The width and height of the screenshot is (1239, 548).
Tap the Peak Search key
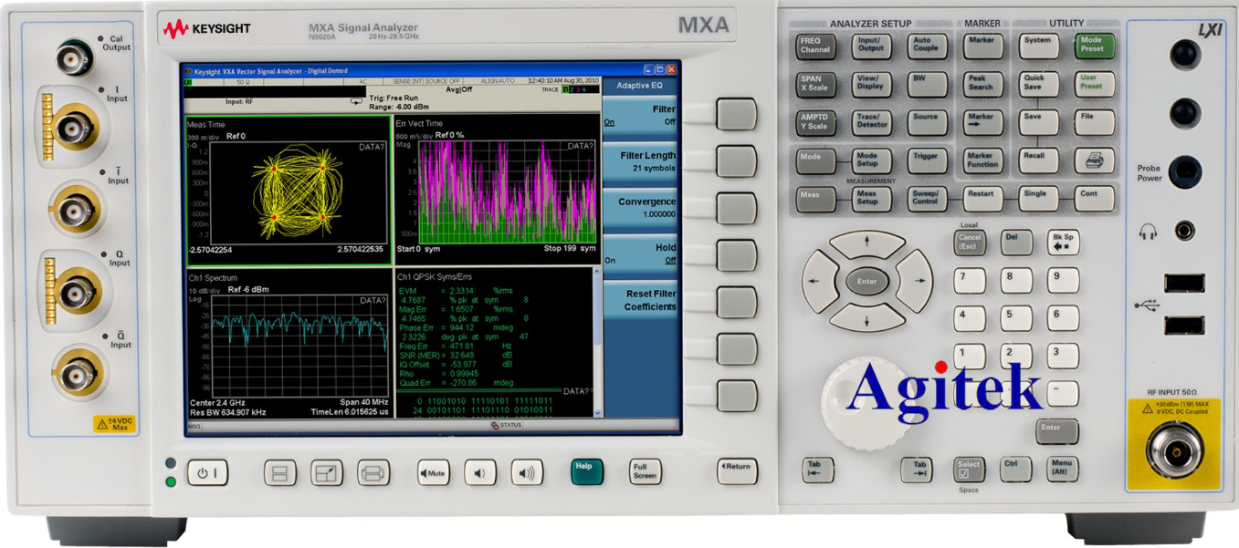pos(982,84)
